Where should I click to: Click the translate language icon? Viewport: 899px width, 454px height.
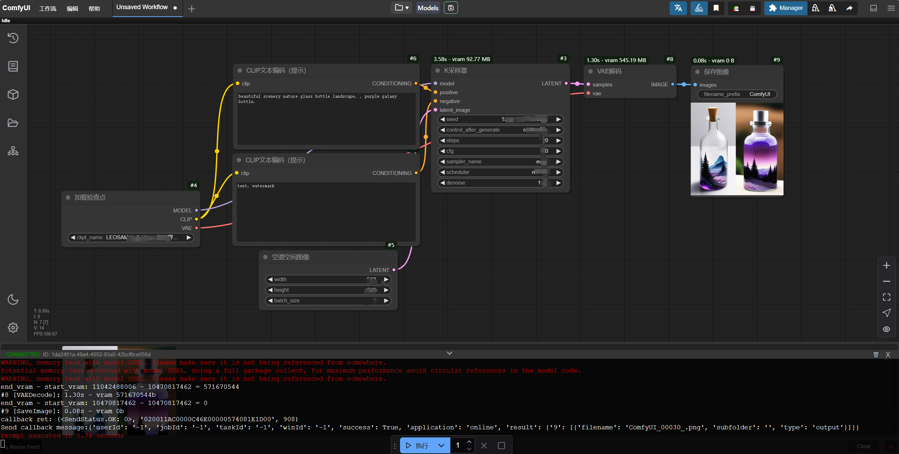(x=678, y=8)
